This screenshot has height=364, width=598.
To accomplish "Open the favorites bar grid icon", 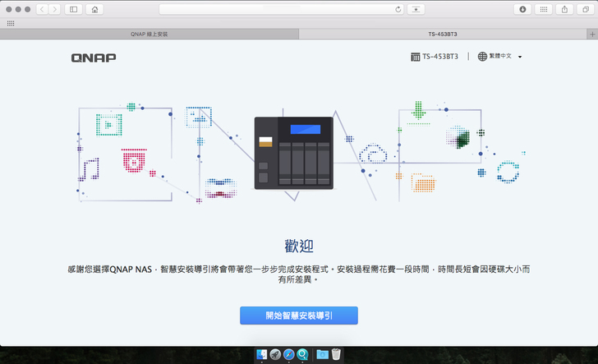I will coord(11,23).
